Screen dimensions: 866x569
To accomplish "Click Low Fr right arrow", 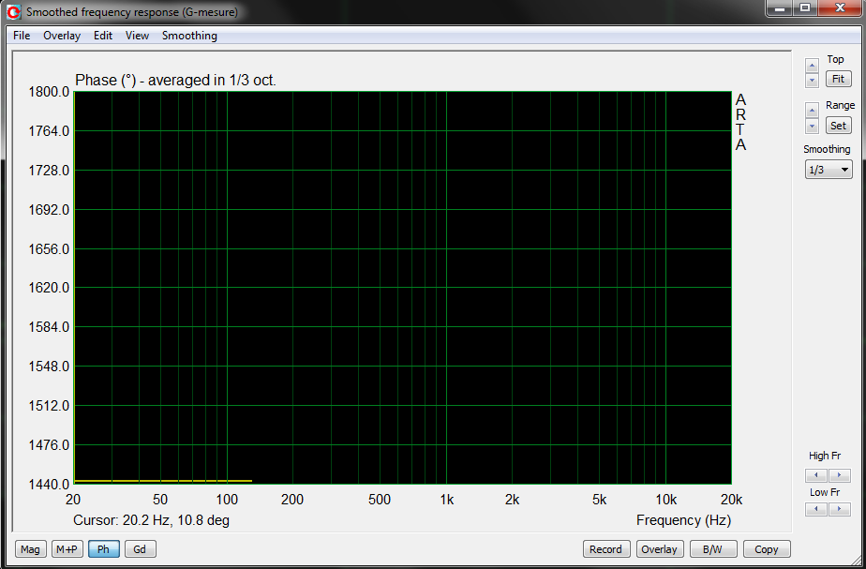I will pyautogui.click(x=840, y=509).
